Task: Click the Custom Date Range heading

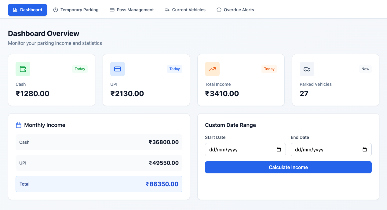Action: (231, 125)
